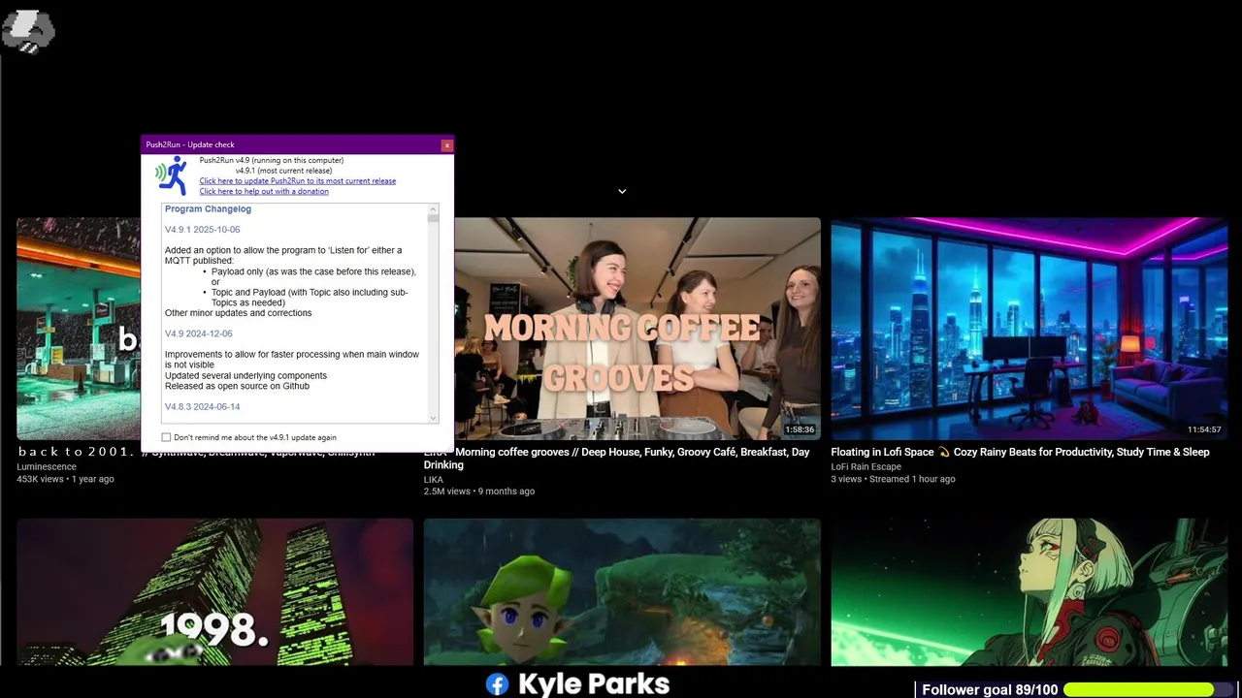Click the V4.9.1 2025-10-06 changelog heading

[x=202, y=230]
